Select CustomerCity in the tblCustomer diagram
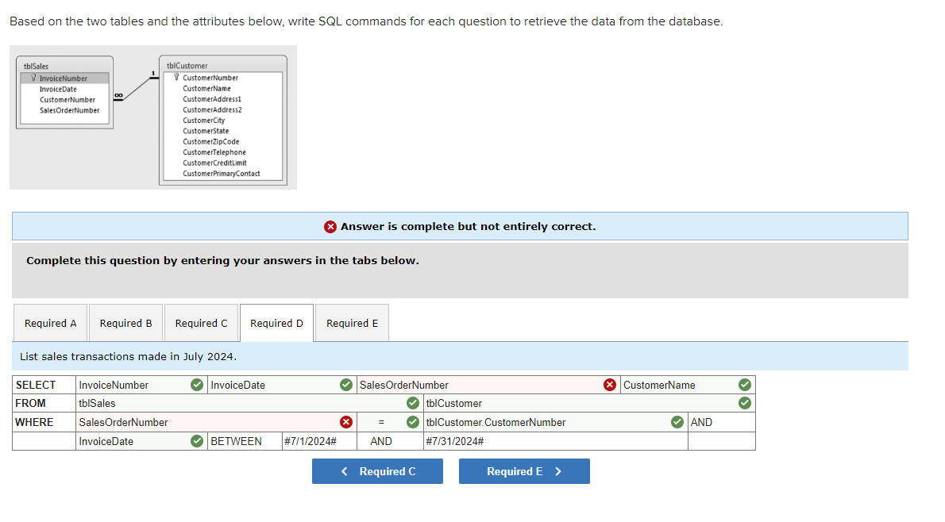Image resolution: width=945 pixels, height=522 pixels. click(204, 121)
